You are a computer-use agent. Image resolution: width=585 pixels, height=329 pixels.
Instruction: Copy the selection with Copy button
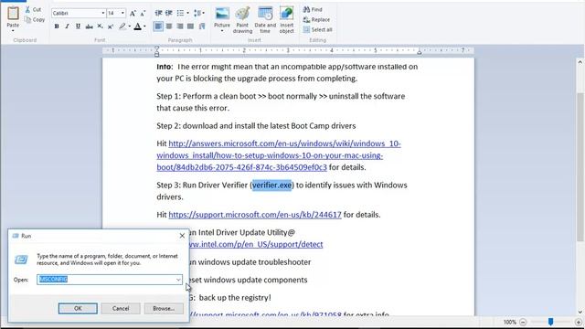[35, 20]
